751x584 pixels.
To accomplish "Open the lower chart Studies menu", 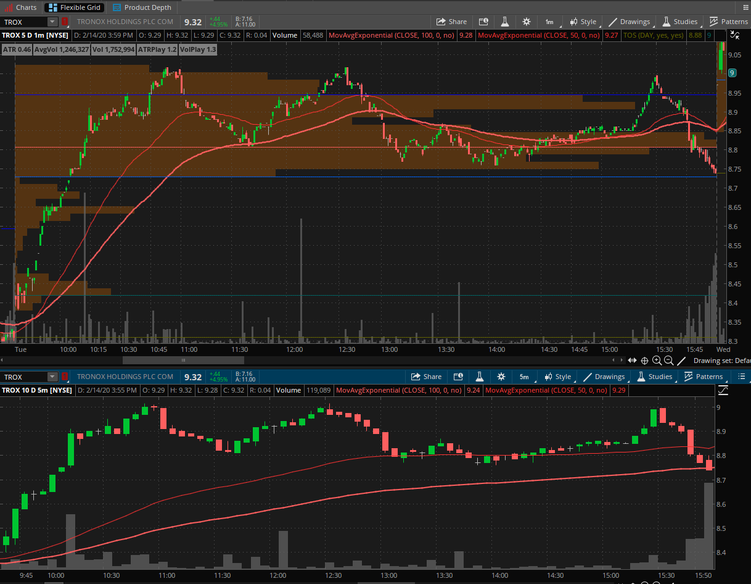I will [x=655, y=377].
